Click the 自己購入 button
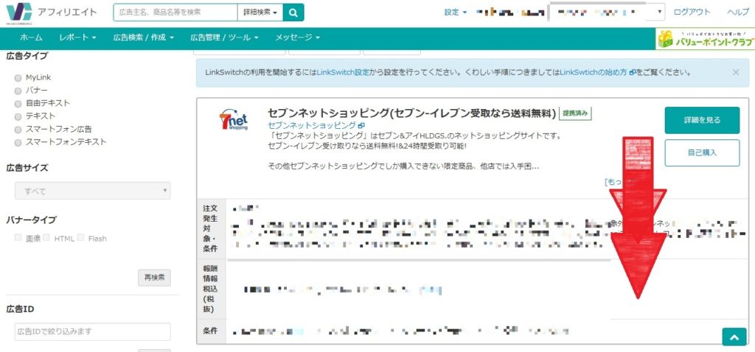Screen dimensions: 755x352 (702, 153)
